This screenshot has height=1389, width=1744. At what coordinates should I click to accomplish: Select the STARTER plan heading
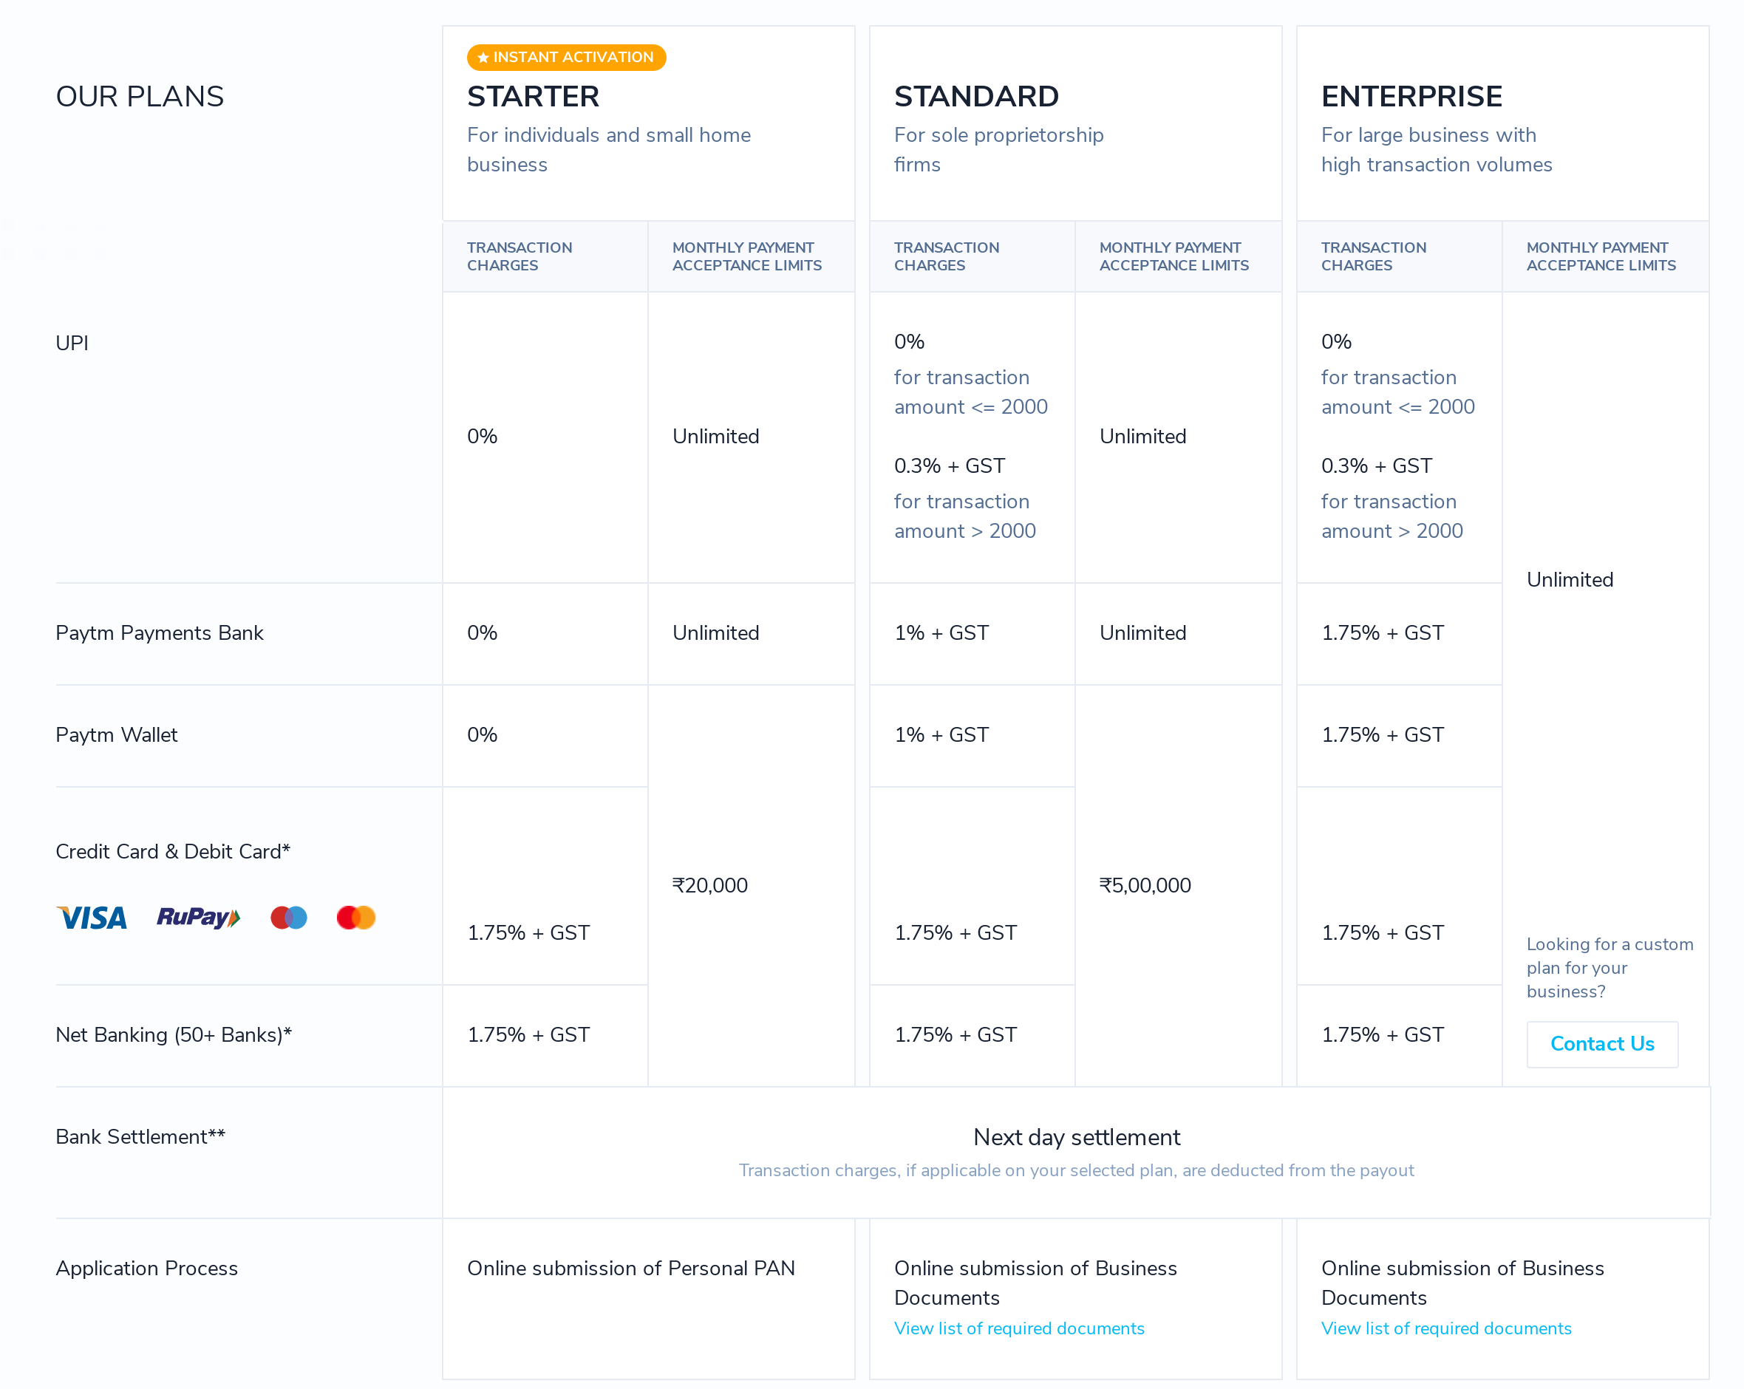point(533,95)
